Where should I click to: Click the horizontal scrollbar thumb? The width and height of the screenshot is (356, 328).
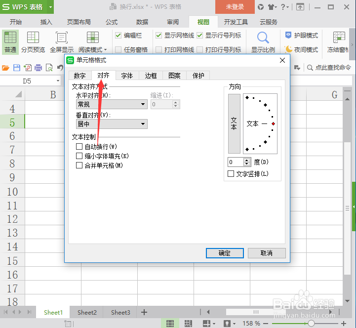pyautogui.click(x=256, y=312)
